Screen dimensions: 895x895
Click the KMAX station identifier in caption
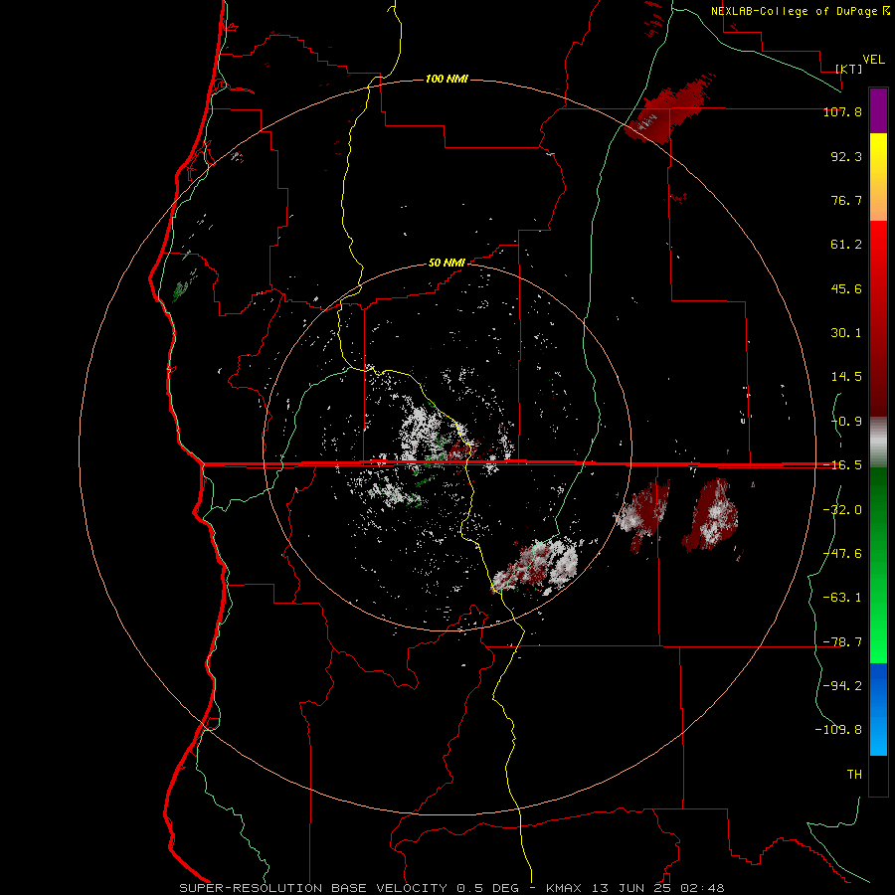[x=566, y=888]
